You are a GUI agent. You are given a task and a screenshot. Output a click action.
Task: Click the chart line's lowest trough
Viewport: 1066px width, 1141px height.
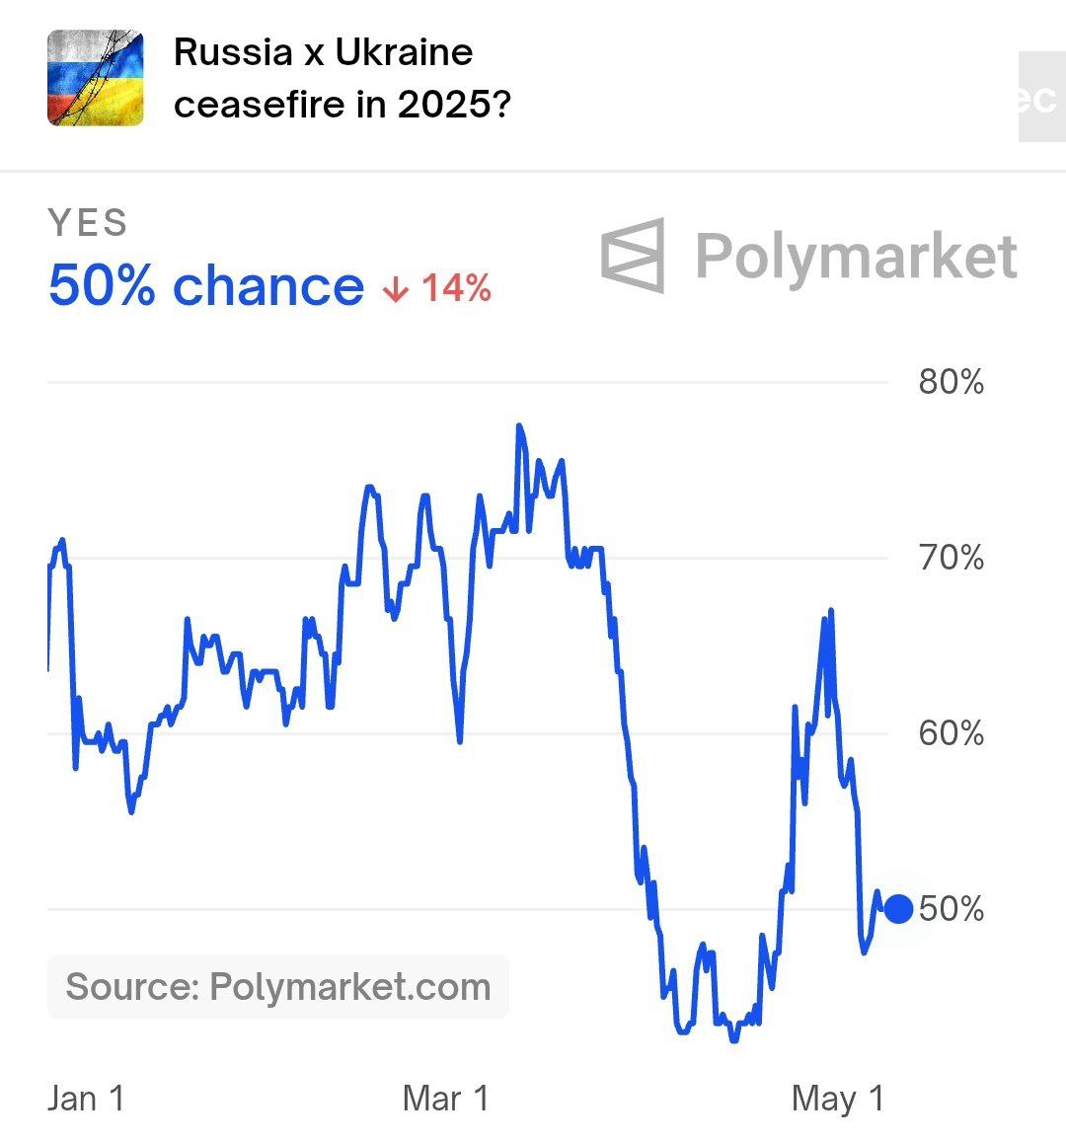[732, 1039]
